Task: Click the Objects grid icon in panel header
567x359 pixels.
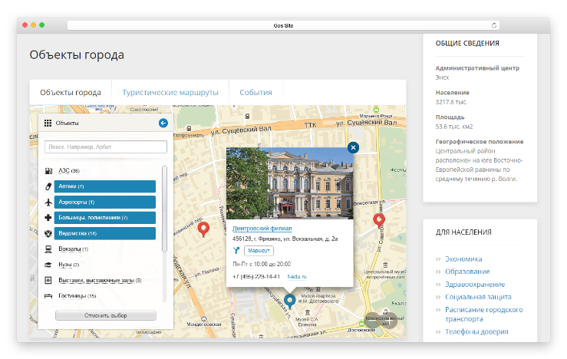Action: click(x=48, y=124)
